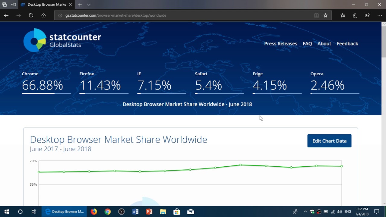Click the scrollbar down arrow
The width and height of the screenshot is (386, 217).
click(384, 204)
